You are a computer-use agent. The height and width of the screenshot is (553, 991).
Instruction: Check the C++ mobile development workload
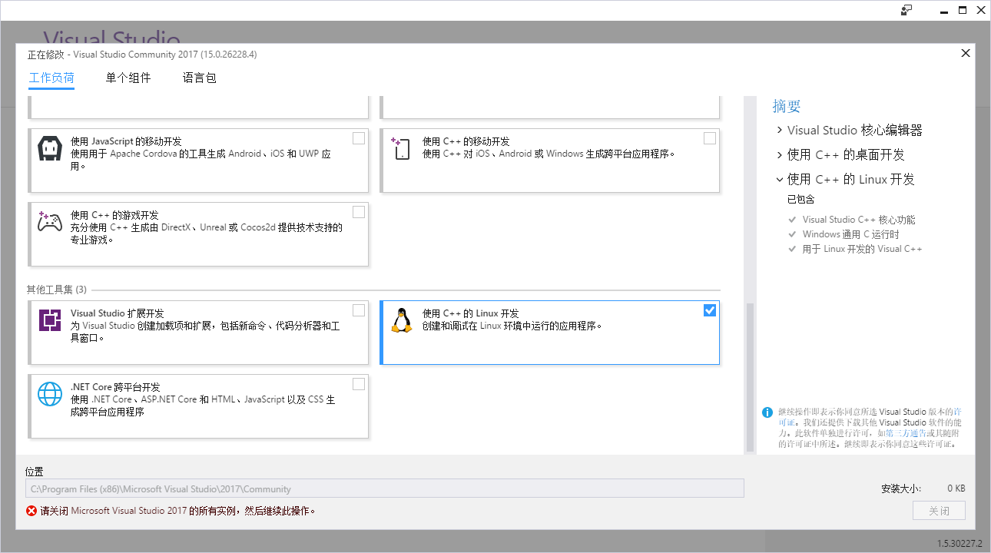point(710,138)
